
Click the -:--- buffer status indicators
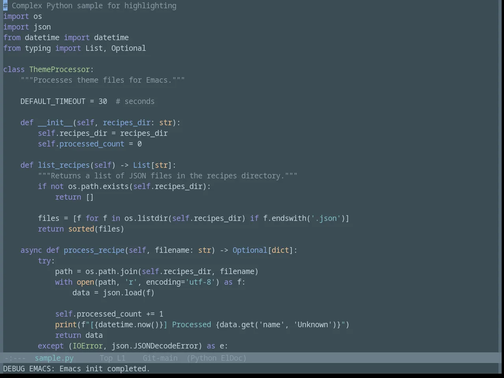tap(15, 358)
